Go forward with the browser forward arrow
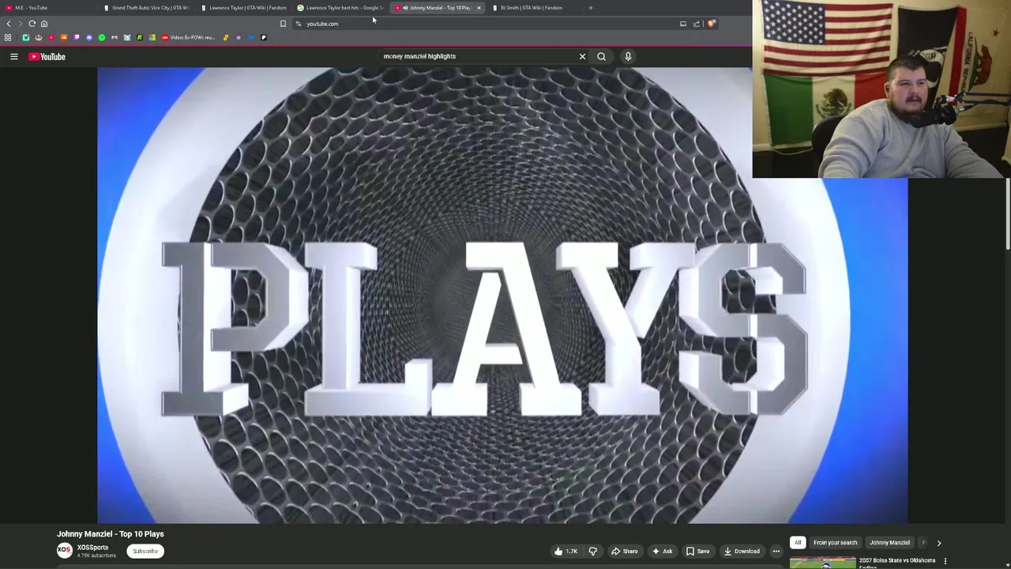The height and width of the screenshot is (569, 1011). coord(21,24)
